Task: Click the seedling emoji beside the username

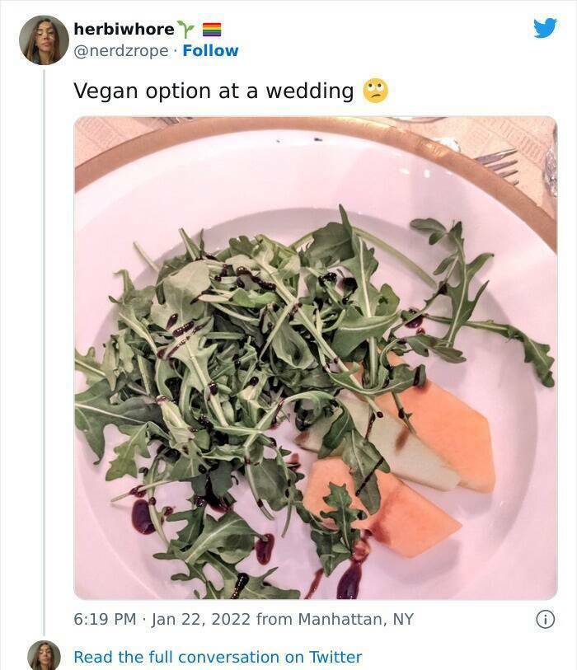Action: click(x=187, y=29)
